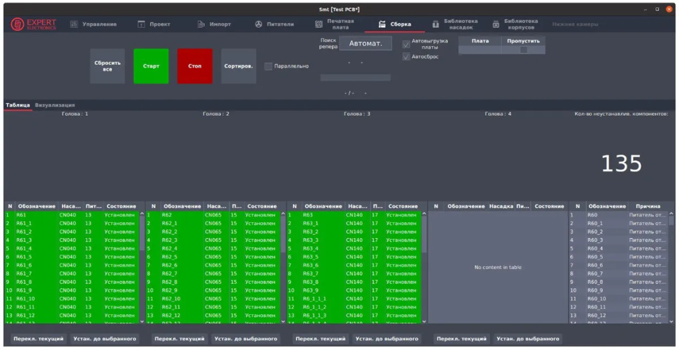
Task: Toggle the Автовыгрузка платы checkbox
Action: point(406,44)
